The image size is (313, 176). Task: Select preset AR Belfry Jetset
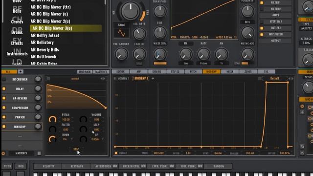pyautogui.click(x=45, y=35)
